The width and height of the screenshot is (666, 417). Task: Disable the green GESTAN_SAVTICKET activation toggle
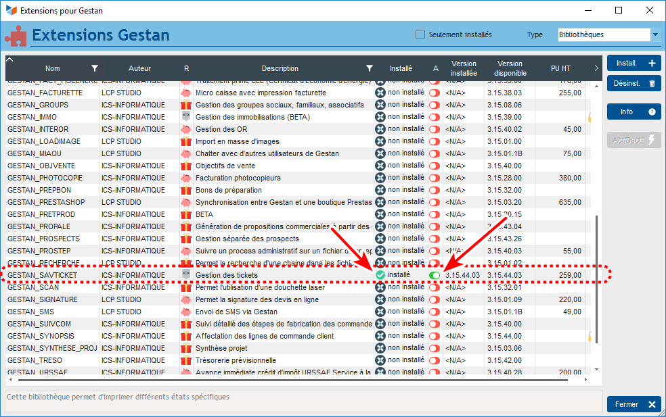435,275
